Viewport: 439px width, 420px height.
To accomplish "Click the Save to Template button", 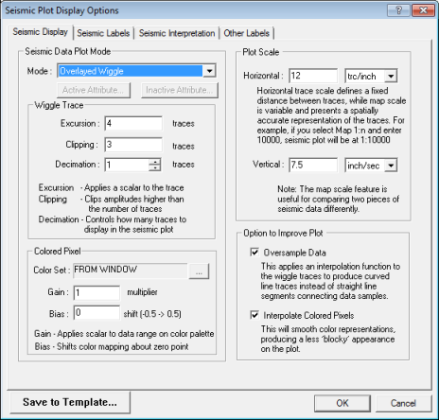I will [x=70, y=402].
